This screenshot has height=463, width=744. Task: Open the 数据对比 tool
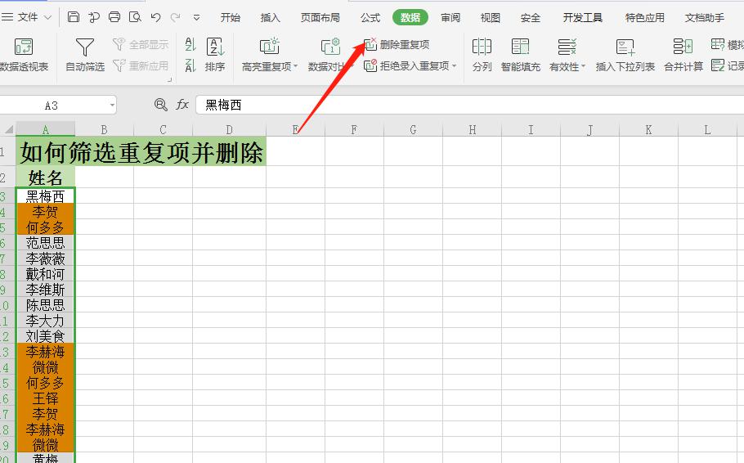point(331,55)
